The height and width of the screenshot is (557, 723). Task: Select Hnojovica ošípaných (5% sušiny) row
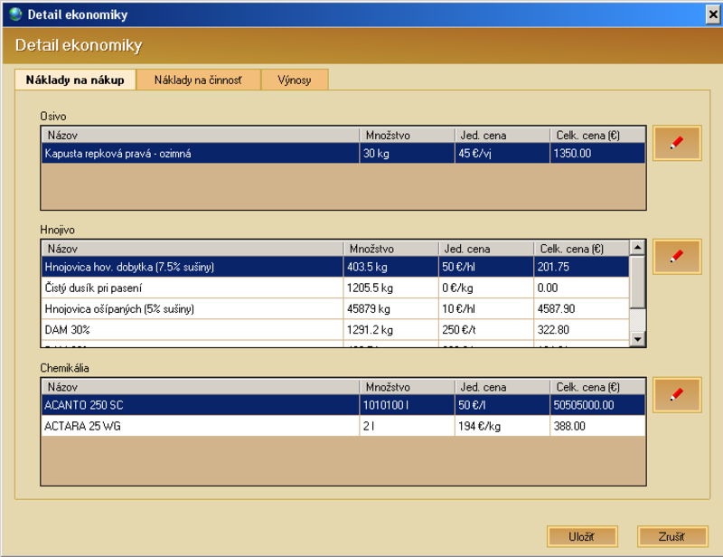coord(335,308)
